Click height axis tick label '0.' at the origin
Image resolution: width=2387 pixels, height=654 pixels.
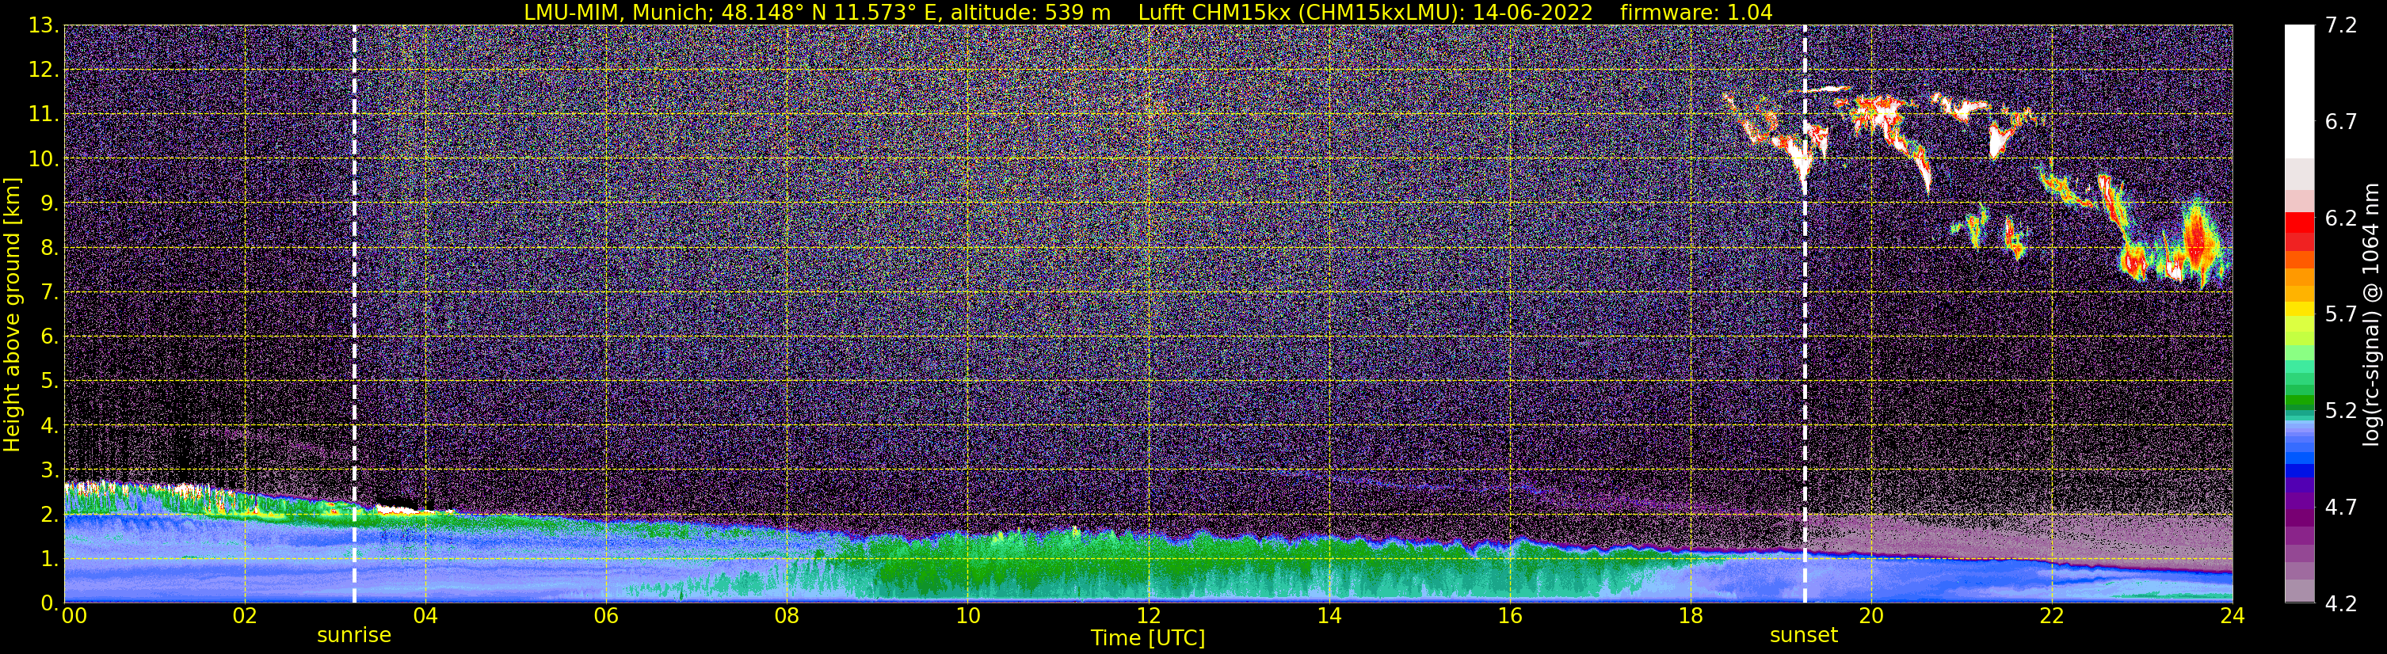pyautogui.click(x=50, y=603)
